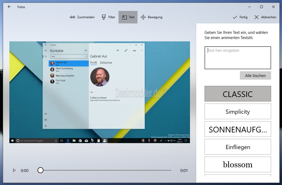Viewport: 282px width, 185px height.
Task: Confirm changes with Fertig
Action: pyautogui.click(x=240, y=17)
